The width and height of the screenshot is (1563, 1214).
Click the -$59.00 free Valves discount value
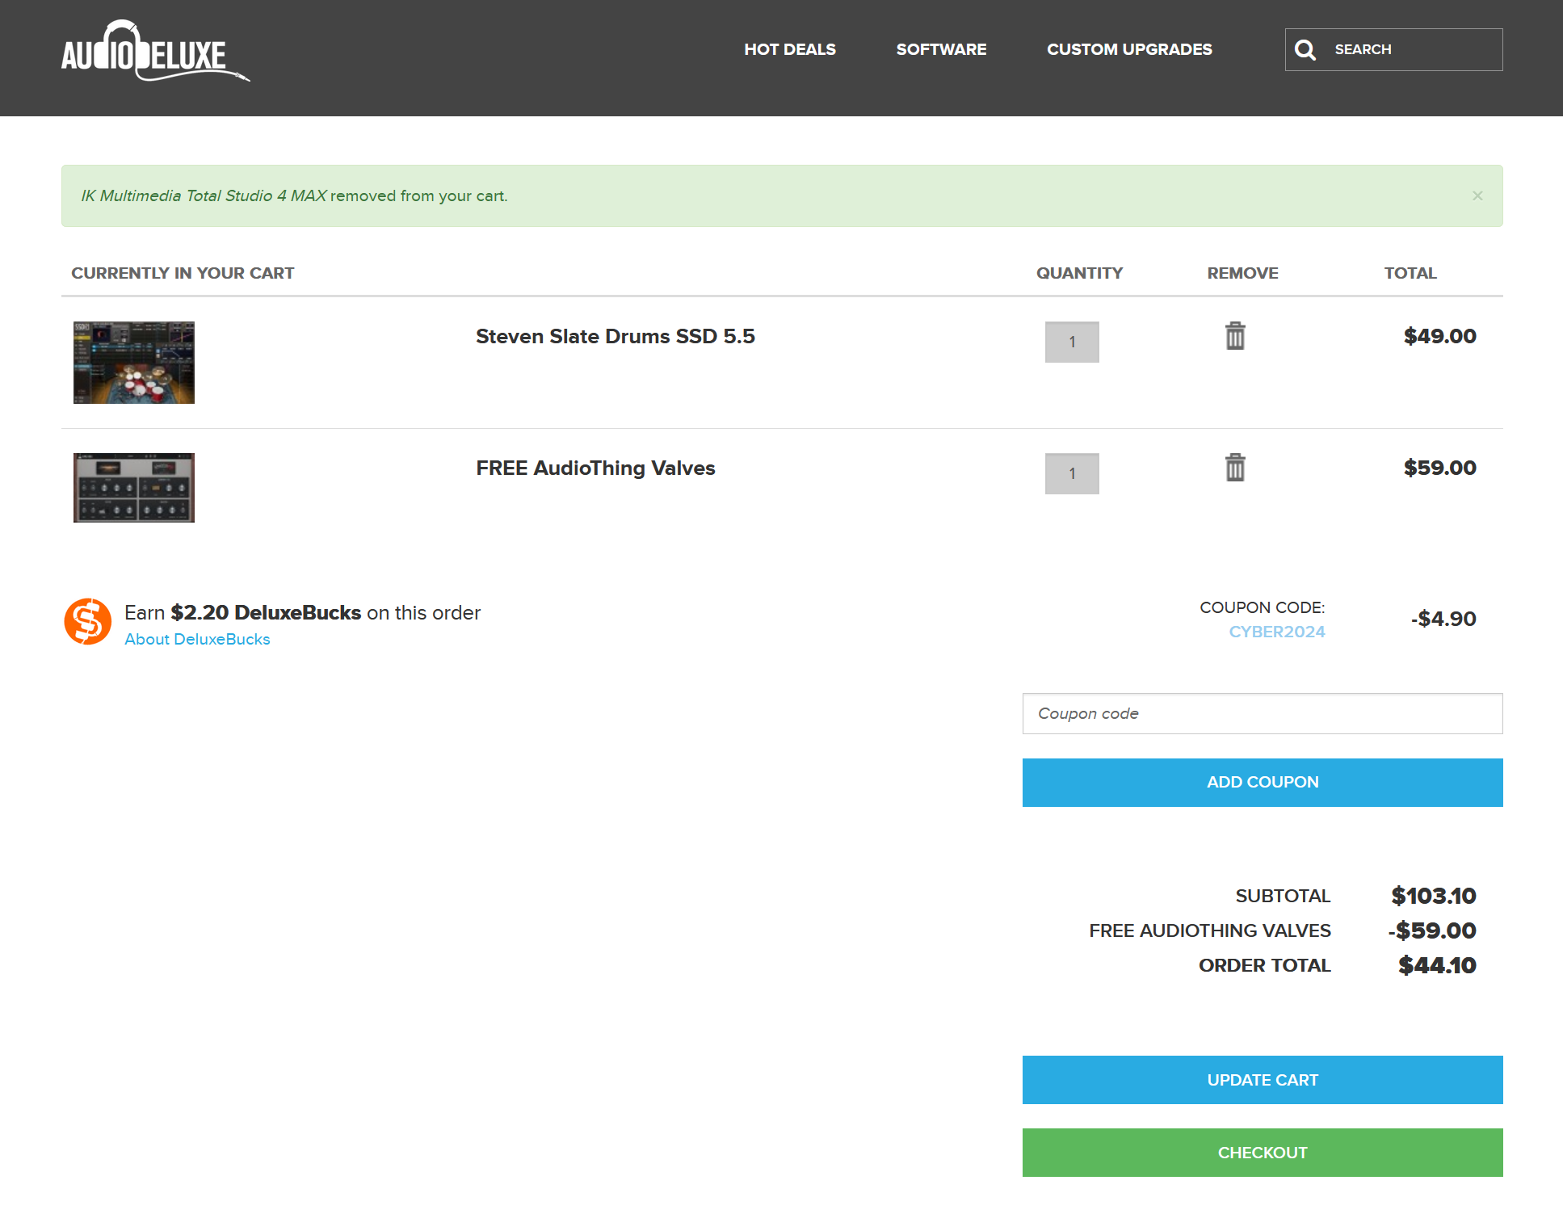click(1432, 930)
